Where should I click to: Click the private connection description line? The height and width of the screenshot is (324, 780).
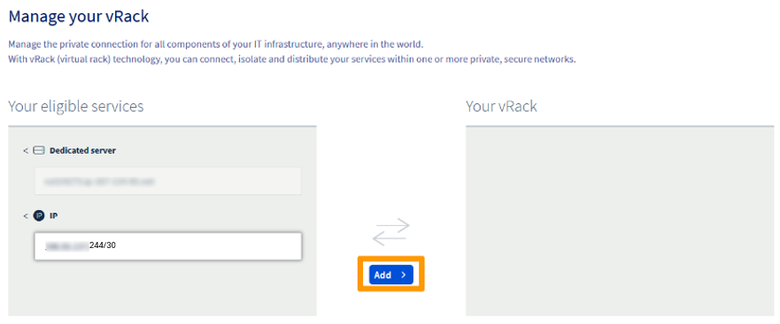click(x=216, y=45)
